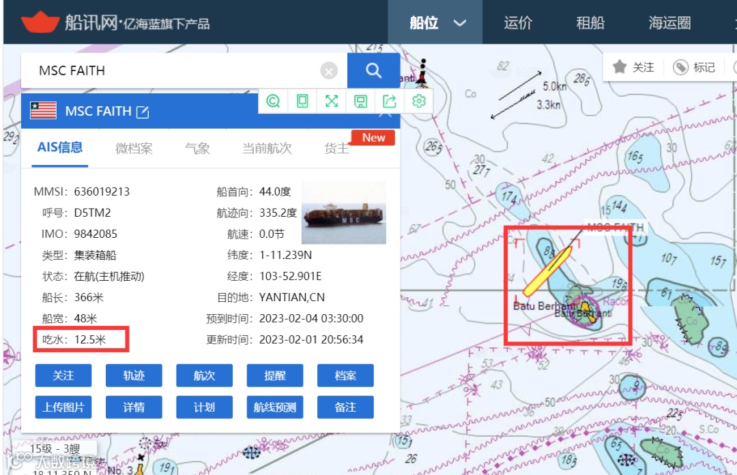737x475 pixels.
Task: Open the 运价 menu item
Action: tap(518, 22)
